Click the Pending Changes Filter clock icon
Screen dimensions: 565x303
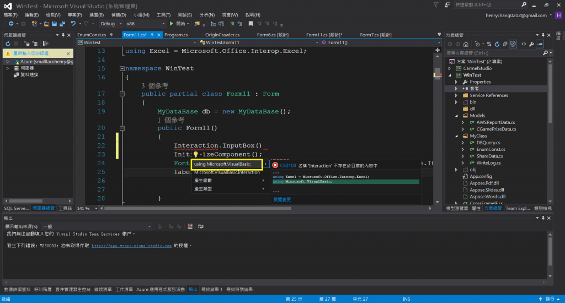(477, 44)
